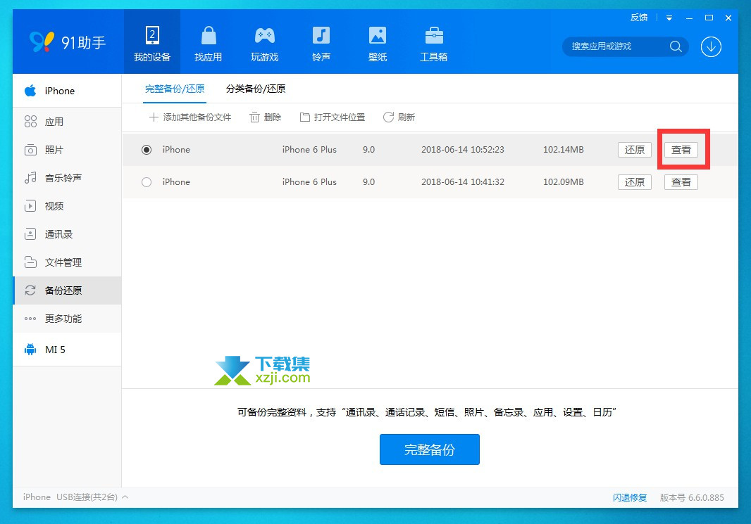Click 还原 for the 102.09MB backup
Viewport: 751px width, 524px height.
[x=635, y=182]
